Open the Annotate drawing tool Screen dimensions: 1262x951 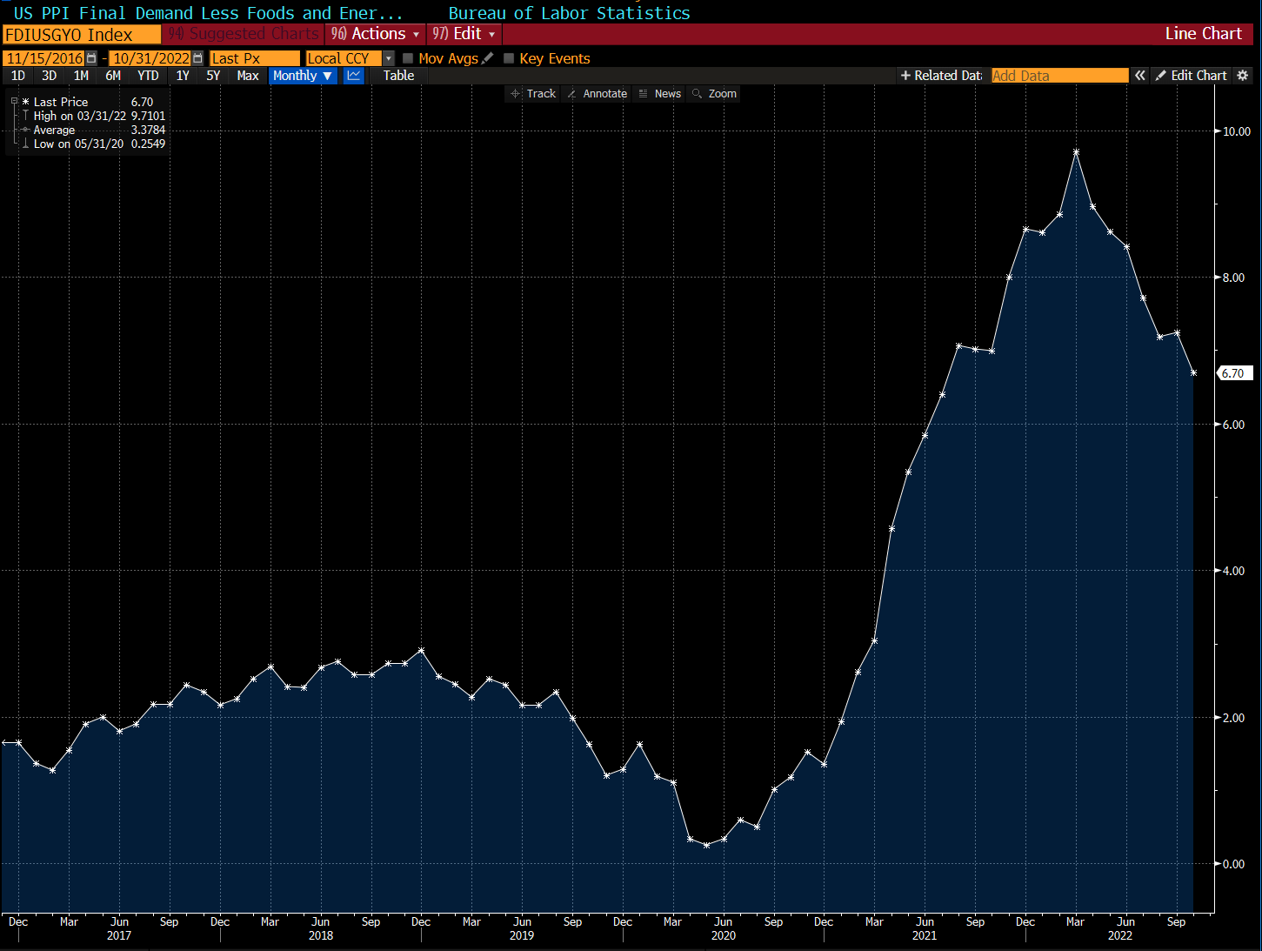[x=598, y=93]
